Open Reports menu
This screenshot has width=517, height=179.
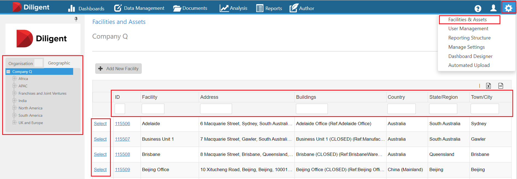[269, 8]
